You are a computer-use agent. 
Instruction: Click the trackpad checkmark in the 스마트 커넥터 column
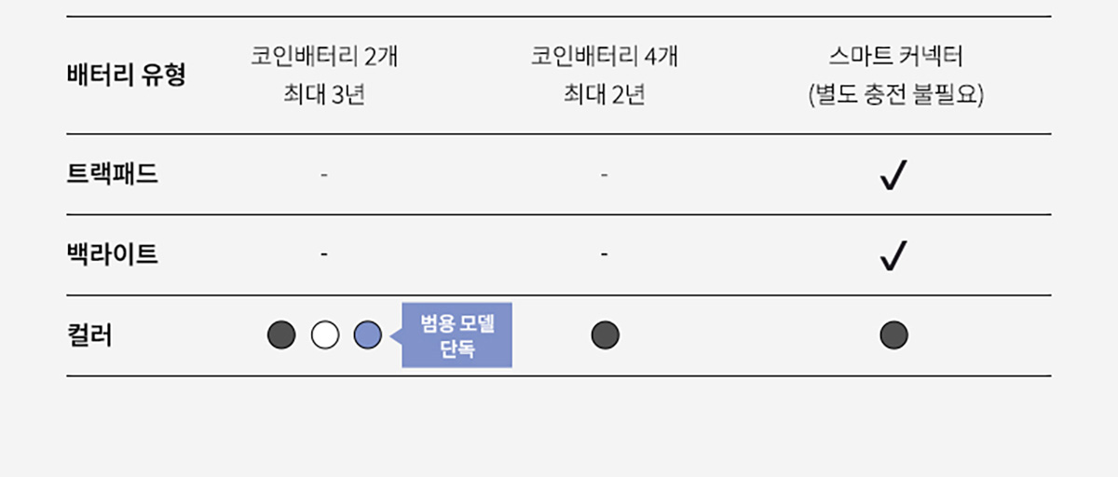tap(893, 175)
